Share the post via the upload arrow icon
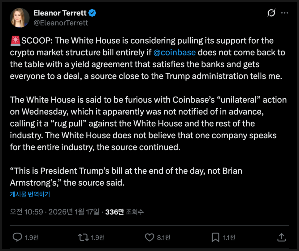The height and width of the screenshot is (251, 299). 281,237
